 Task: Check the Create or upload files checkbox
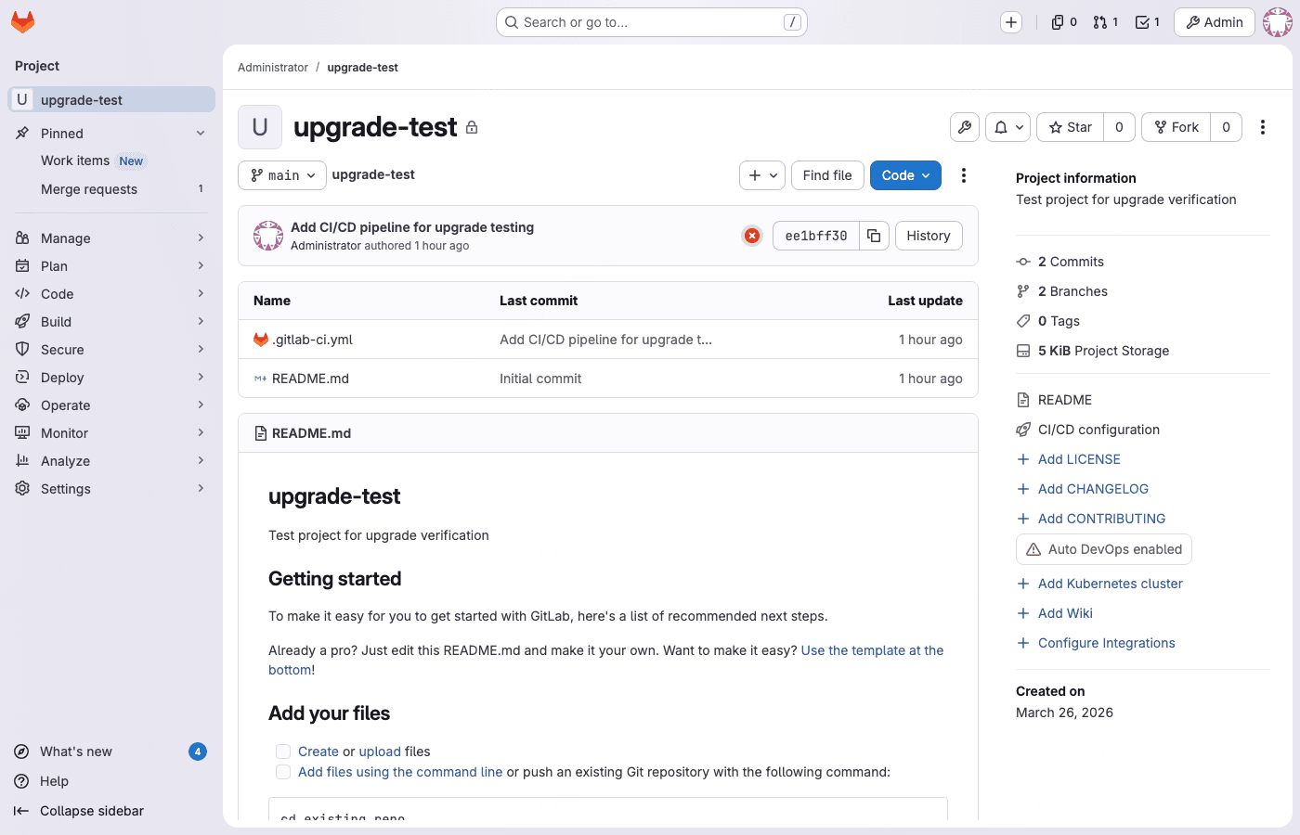coord(283,751)
